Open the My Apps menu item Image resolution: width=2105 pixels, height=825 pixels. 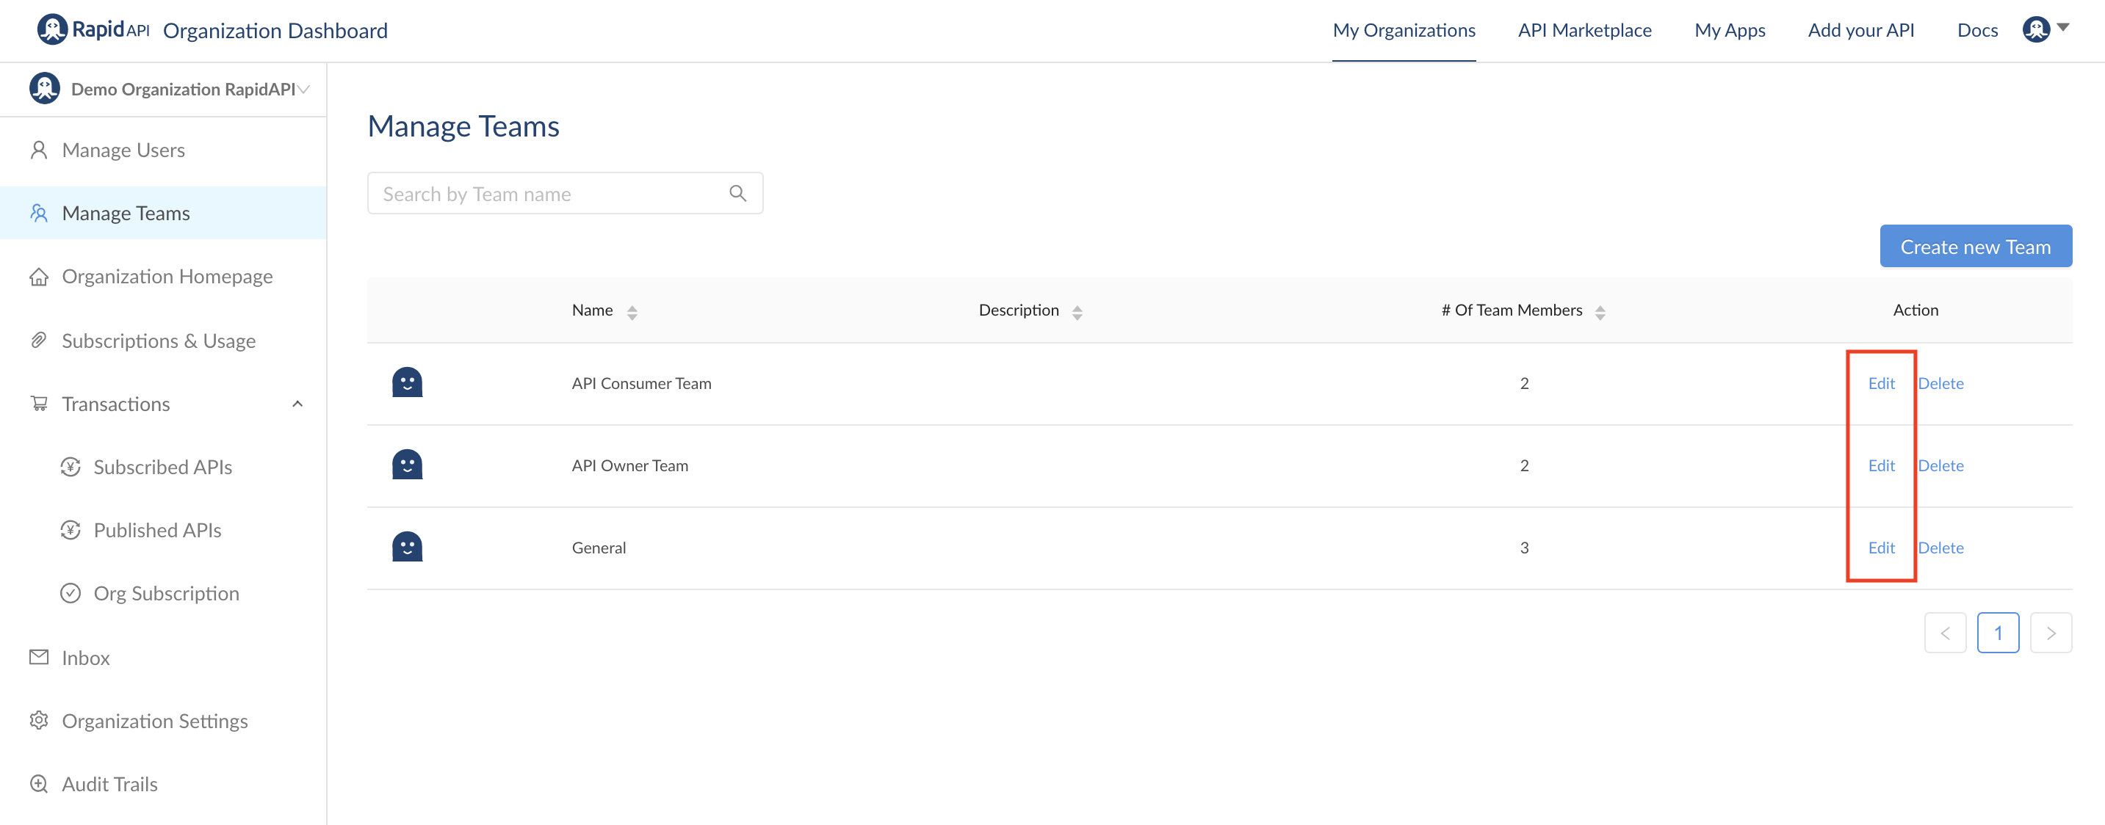pos(1729,30)
